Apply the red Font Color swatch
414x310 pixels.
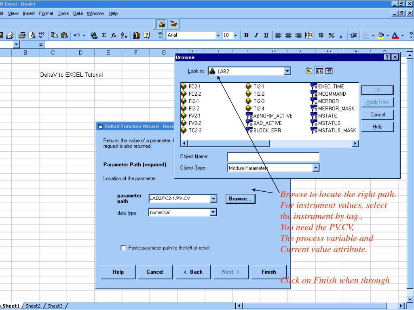(395, 36)
